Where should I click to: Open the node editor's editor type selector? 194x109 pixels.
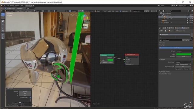(92, 11)
